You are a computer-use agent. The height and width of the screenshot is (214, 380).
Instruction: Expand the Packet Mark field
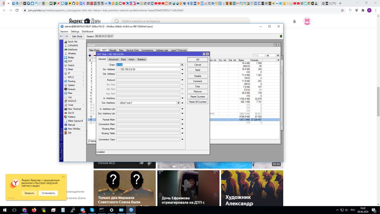point(182,119)
